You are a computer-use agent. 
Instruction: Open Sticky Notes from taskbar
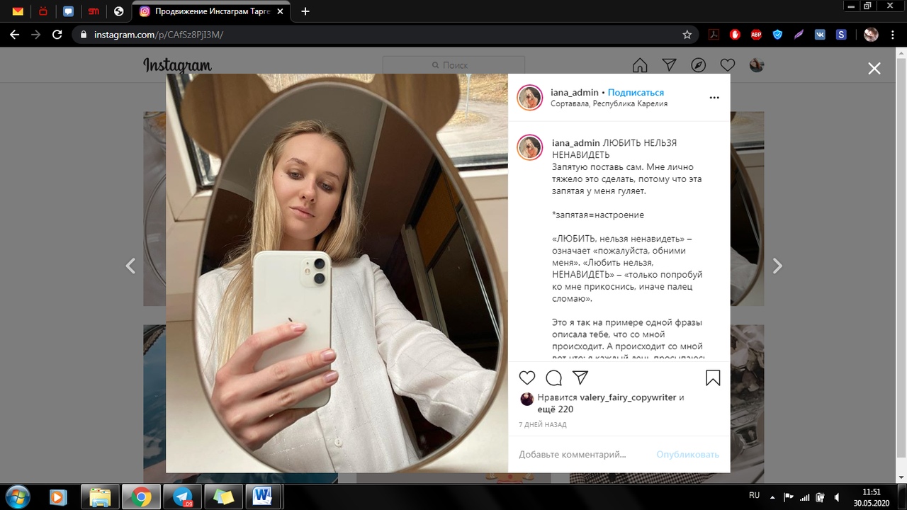[x=224, y=497]
